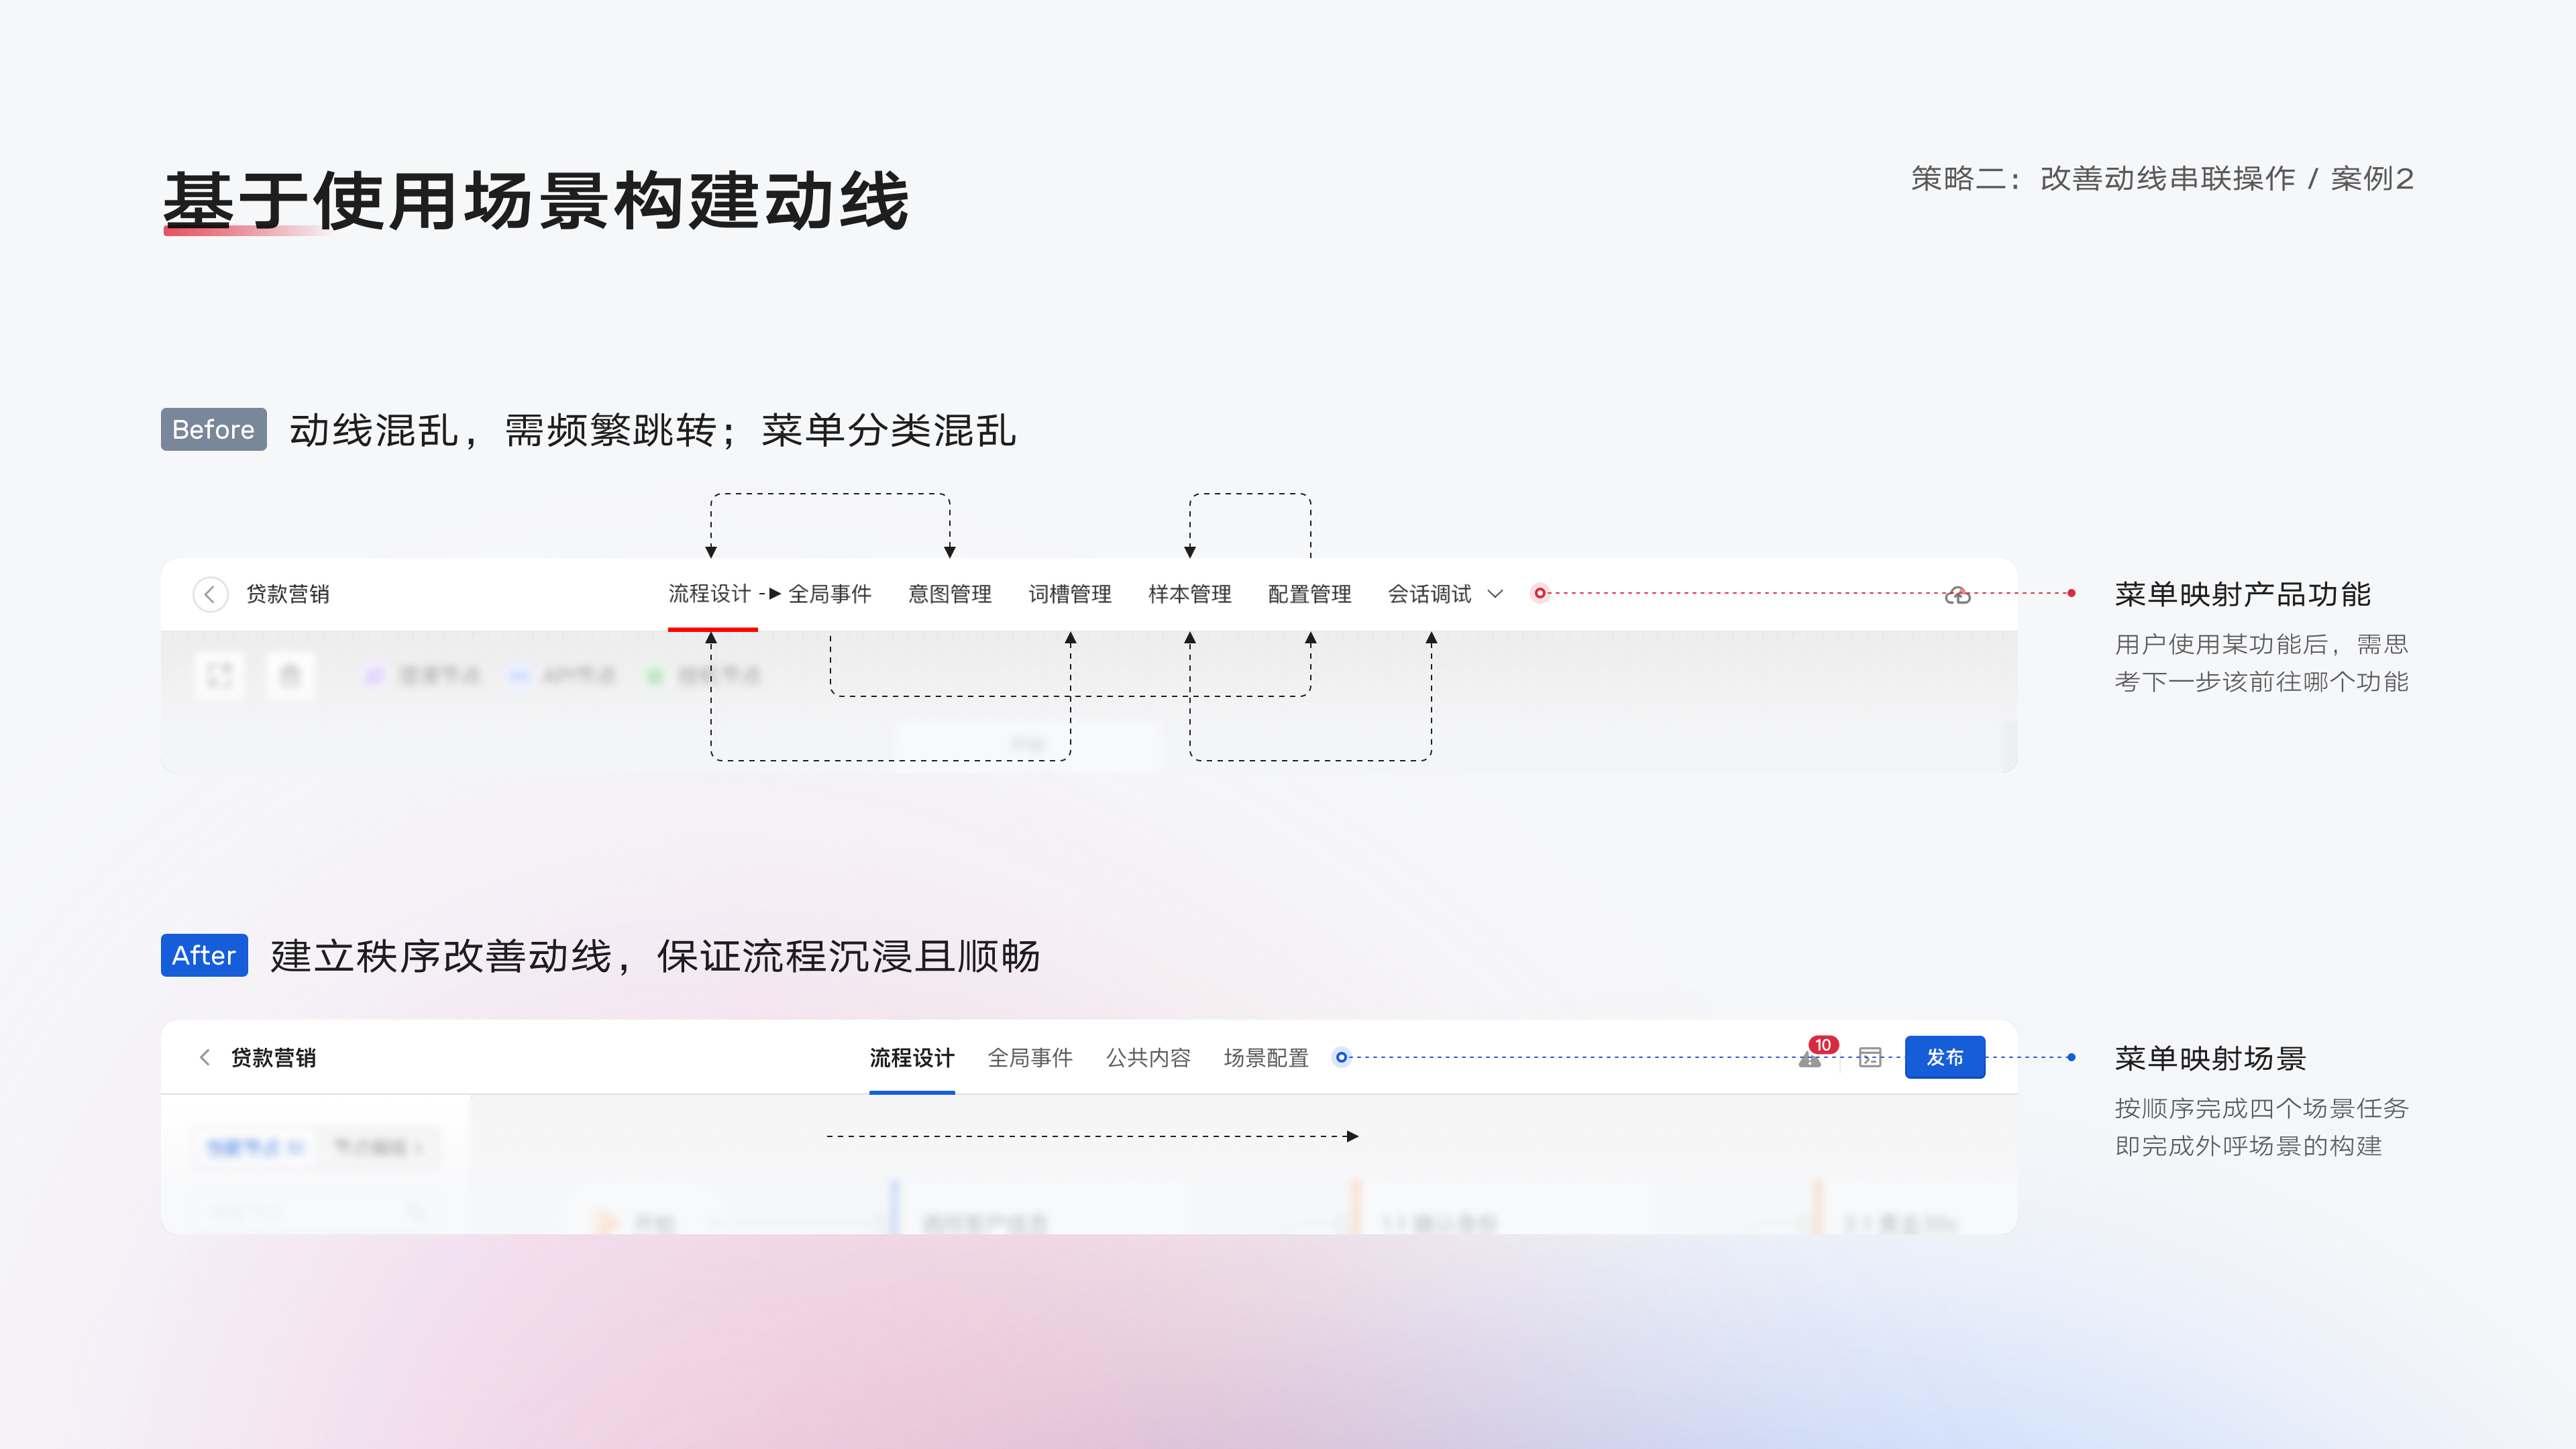
Task: Select the 会话调试 menu item
Action: [x=1430, y=594]
